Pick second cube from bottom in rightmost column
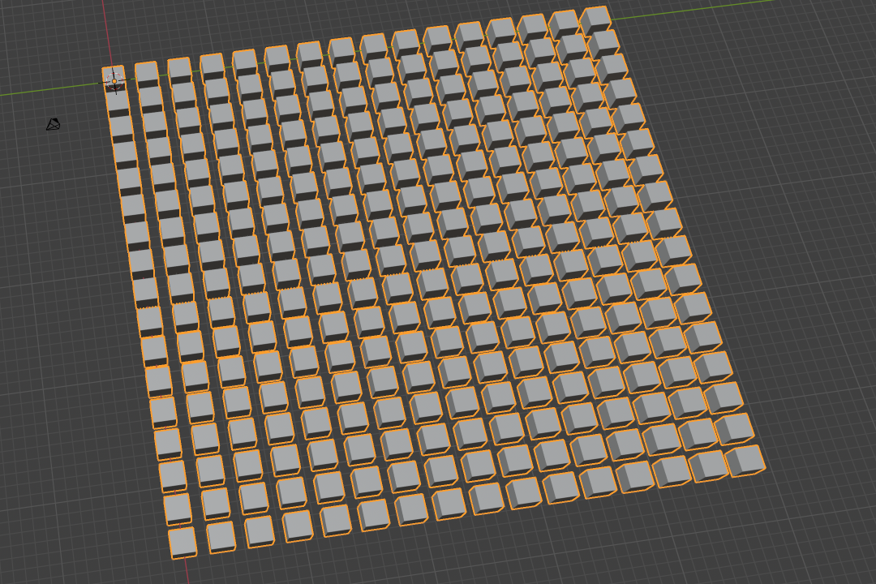876x584 pixels. click(x=734, y=428)
